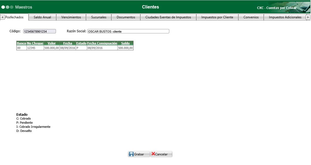This screenshot has width=311, height=165.
Task: Switch to the Saldo Anual tab
Action: (x=42, y=17)
